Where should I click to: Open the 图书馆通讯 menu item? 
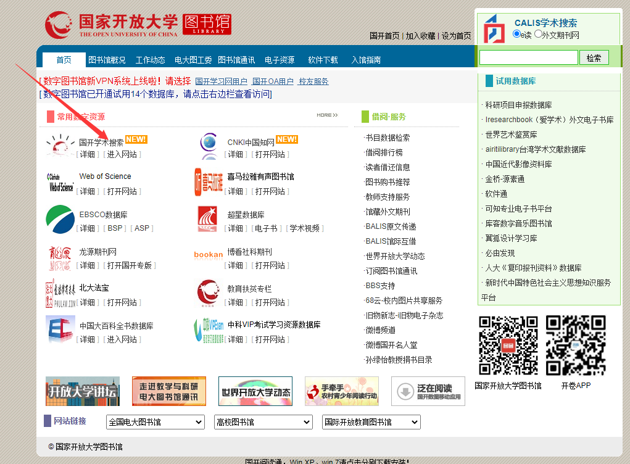(236, 60)
